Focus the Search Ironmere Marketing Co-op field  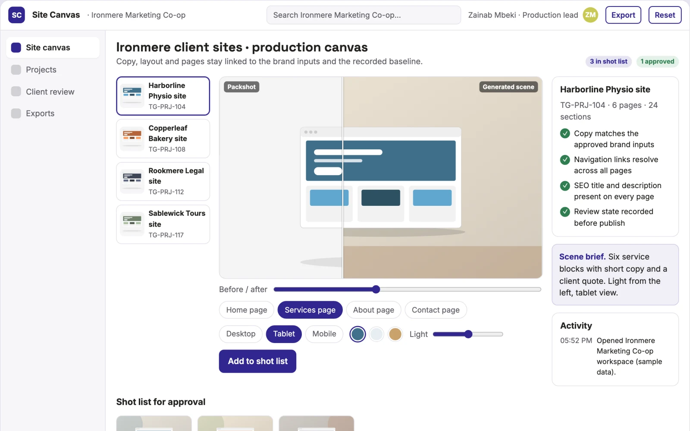(x=364, y=15)
